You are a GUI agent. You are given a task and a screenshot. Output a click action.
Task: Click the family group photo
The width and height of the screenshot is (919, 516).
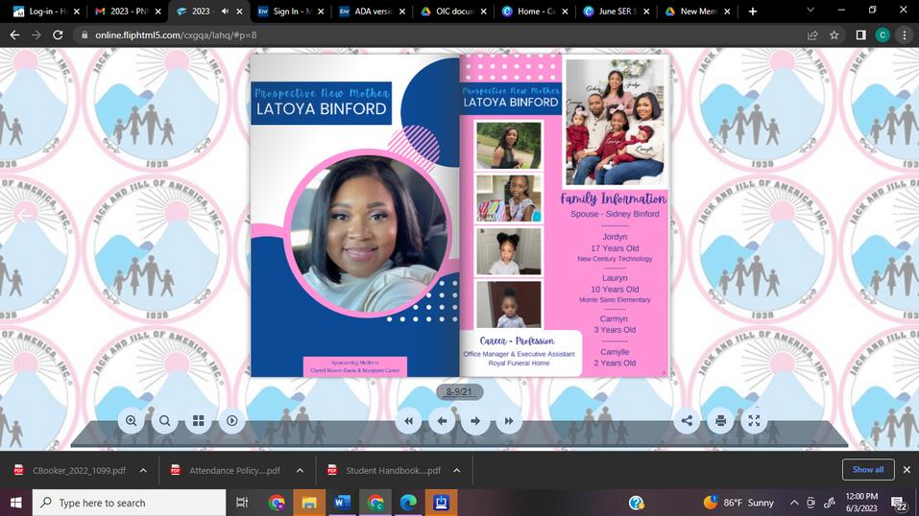tap(616, 122)
